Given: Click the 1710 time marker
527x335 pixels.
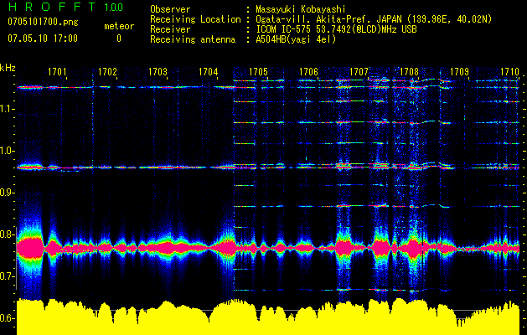Looking at the screenshot, I should pos(509,71).
